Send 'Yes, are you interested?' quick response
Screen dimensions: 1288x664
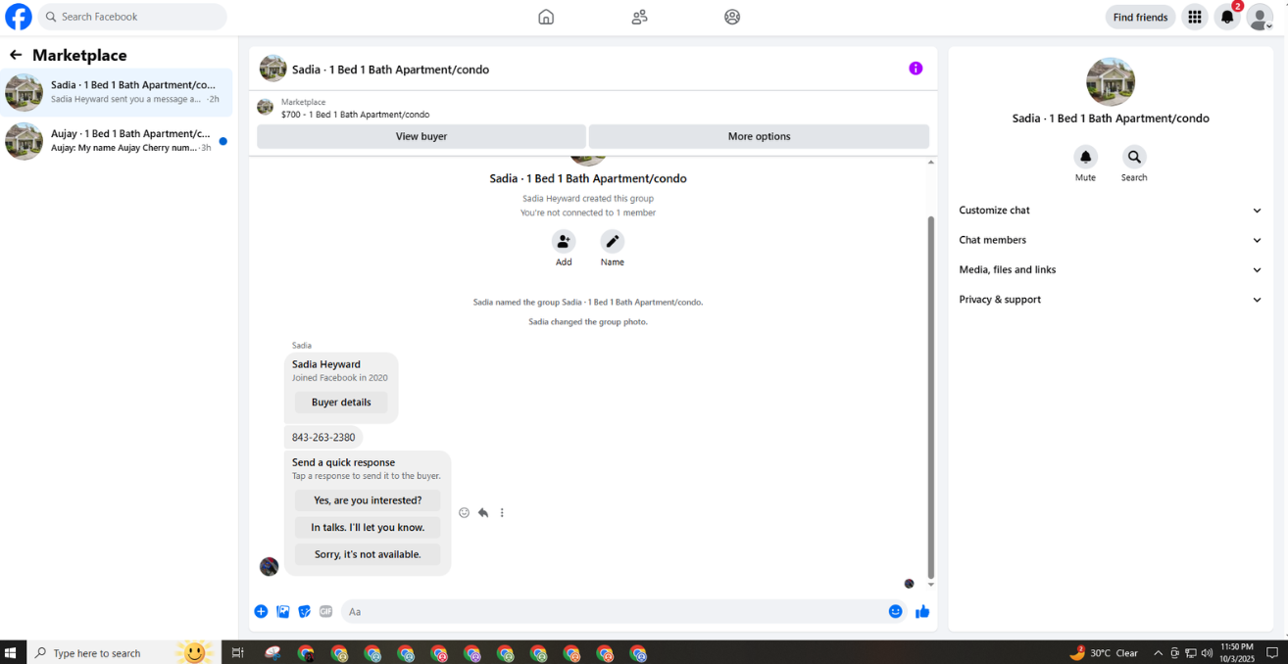(x=368, y=499)
